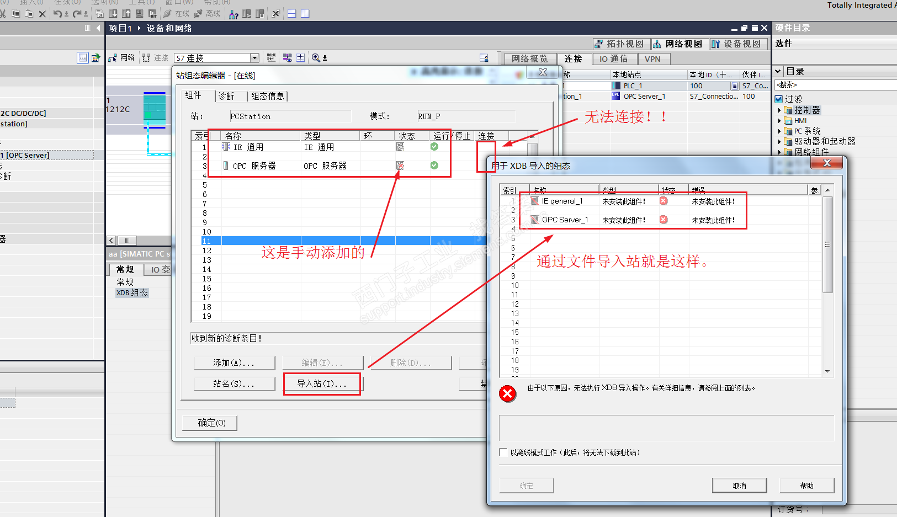This screenshot has width=897, height=517.
Task: Click the Zoom magnifier icon in network toolbar
Action: point(316,57)
